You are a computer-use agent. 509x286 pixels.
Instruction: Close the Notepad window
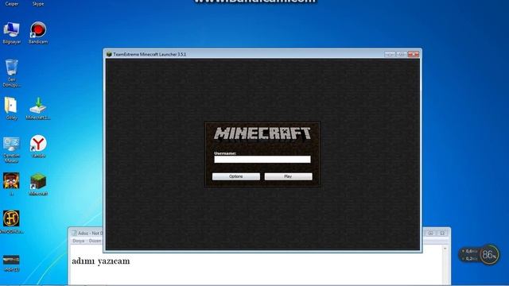coord(442,233)
